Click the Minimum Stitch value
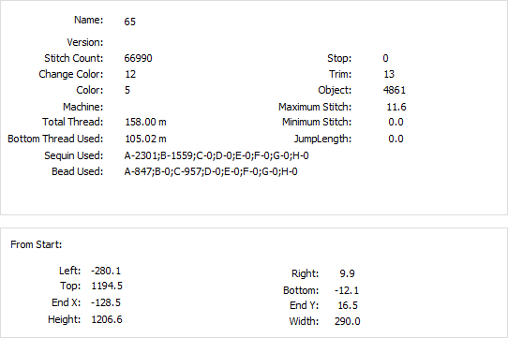This screenshot has height=338, width=508. click(x=396, y=122)
